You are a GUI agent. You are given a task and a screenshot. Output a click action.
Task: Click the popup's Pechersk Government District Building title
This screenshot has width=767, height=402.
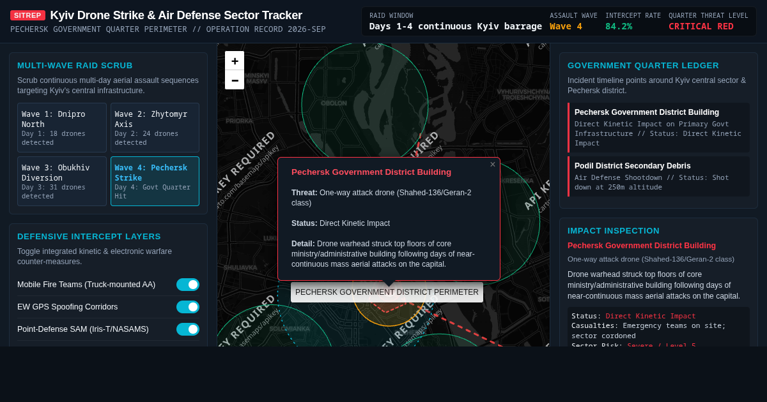[x=371, y=172]
